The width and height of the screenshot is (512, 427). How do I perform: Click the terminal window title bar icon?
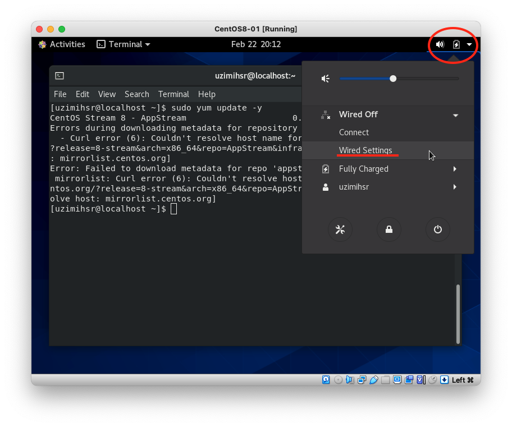(60, 76)
